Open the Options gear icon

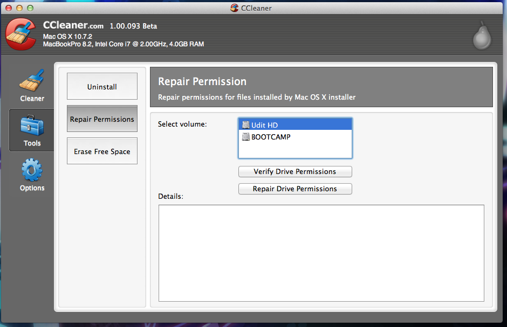[x=32, y=170]
